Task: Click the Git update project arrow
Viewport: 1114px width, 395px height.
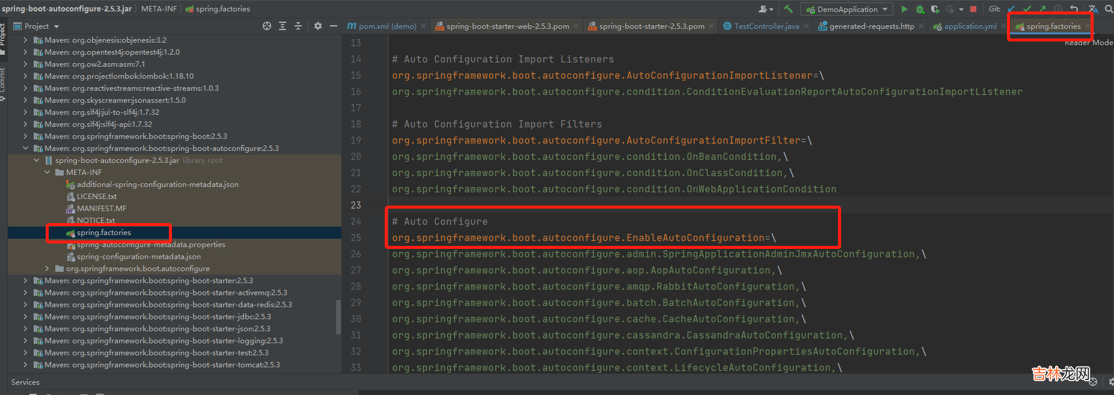Action: click(x=1012, y=9)
